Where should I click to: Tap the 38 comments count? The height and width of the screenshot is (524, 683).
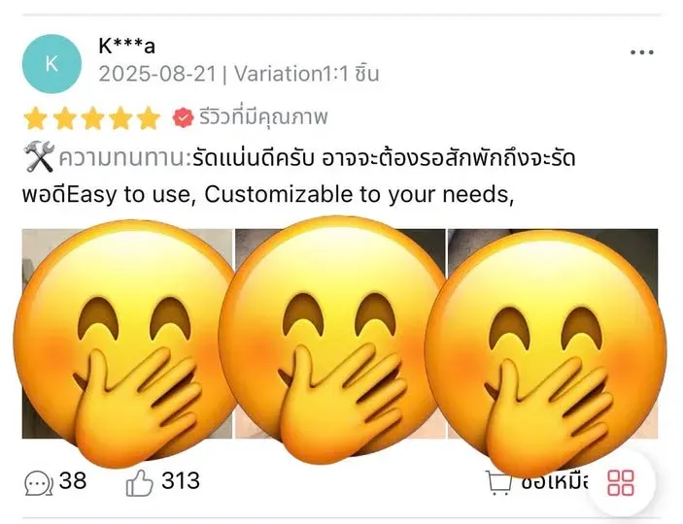73,481
